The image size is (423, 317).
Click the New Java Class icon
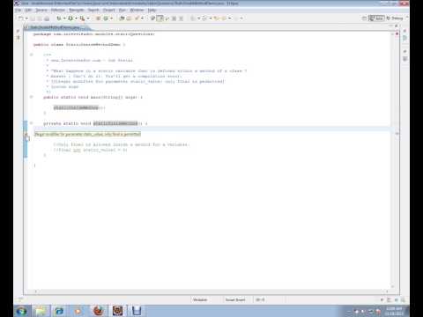pos(106,18)
